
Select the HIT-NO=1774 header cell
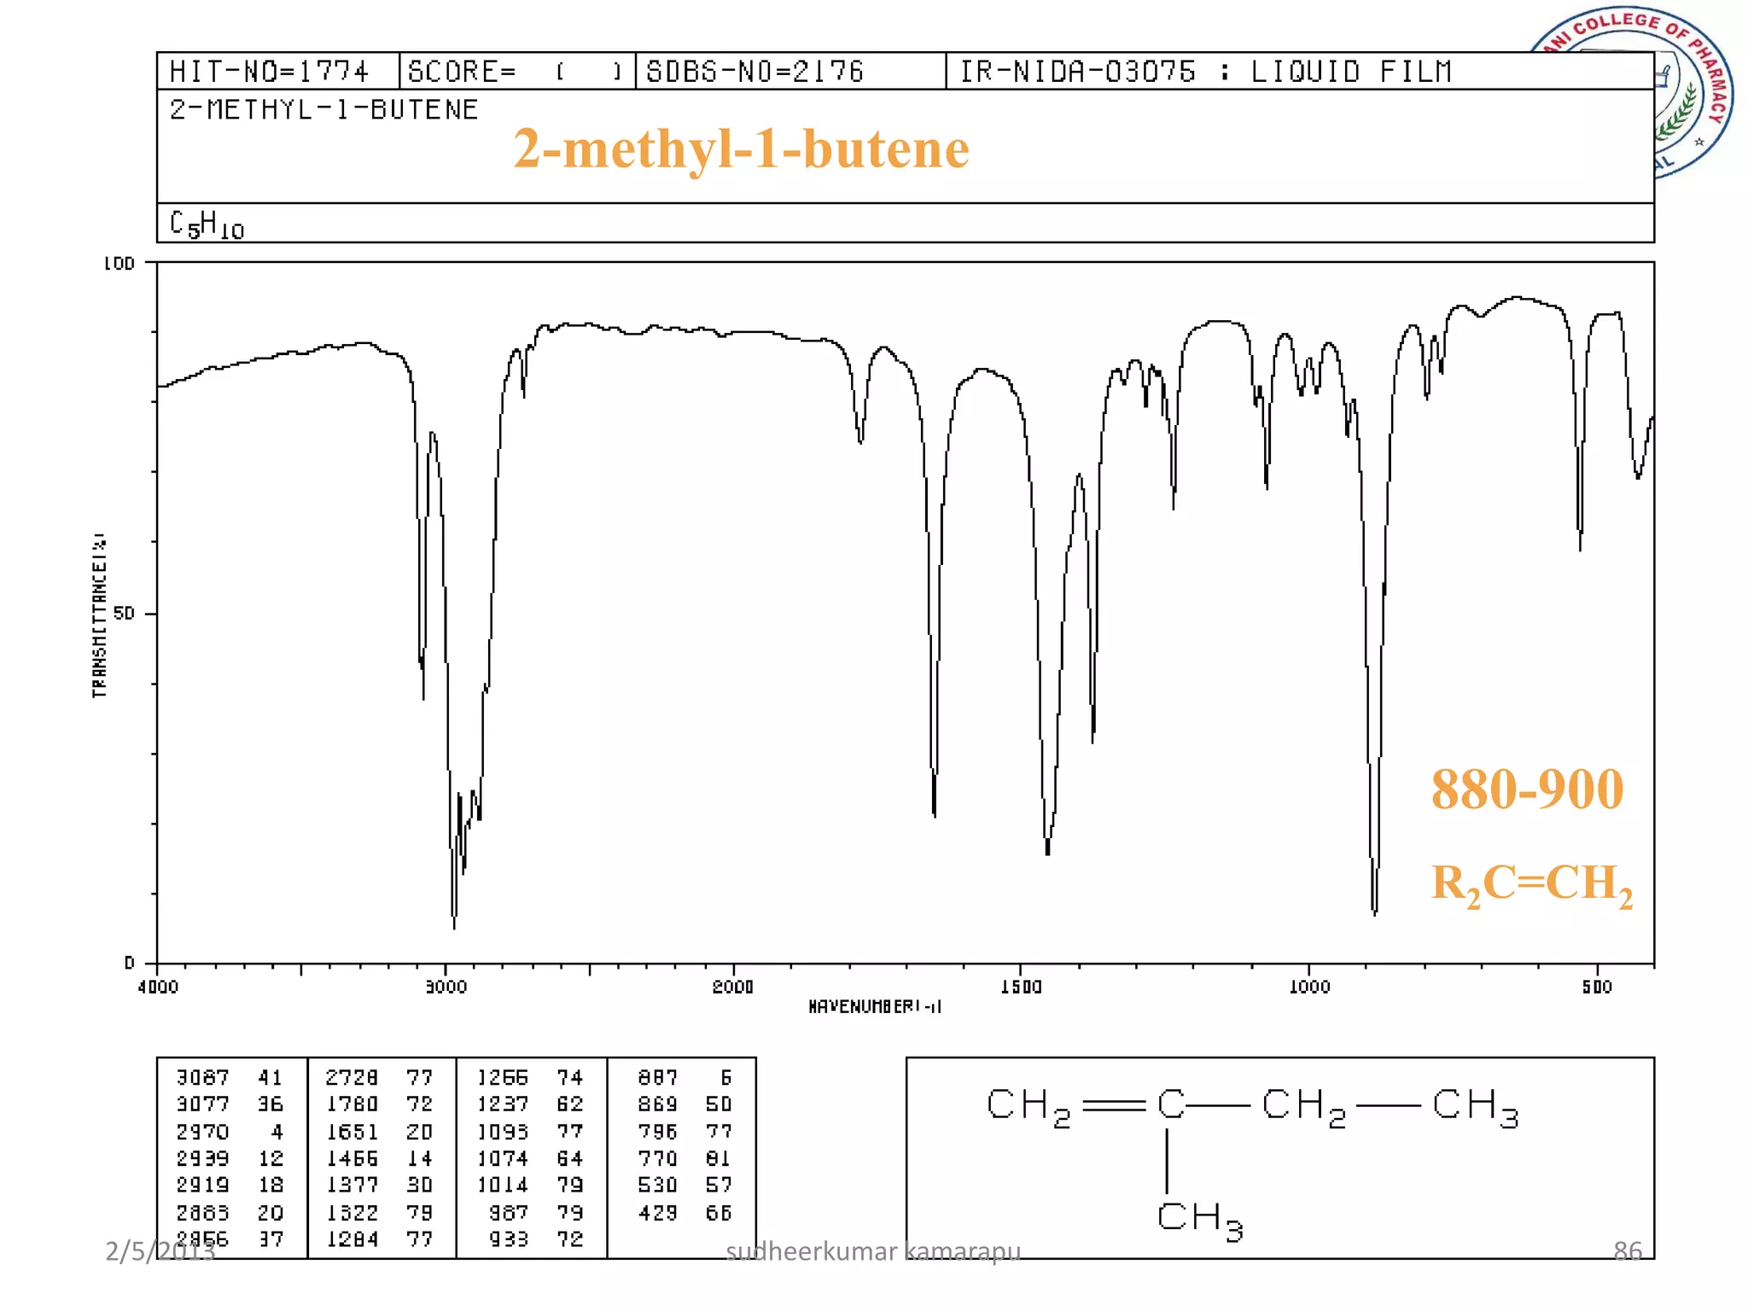tap(278, 71)
